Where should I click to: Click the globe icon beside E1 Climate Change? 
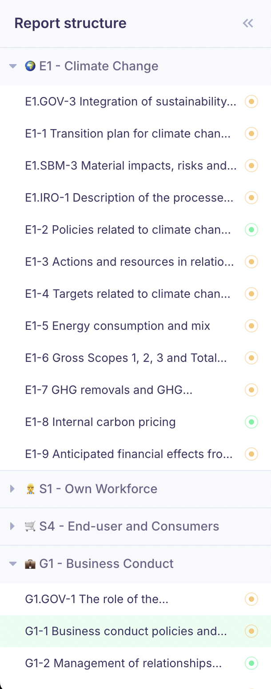(x=30, y=66)
